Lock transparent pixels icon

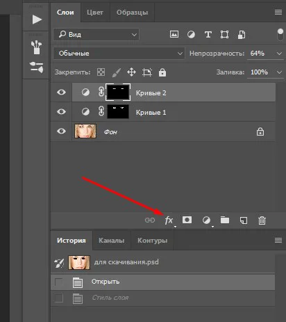(x=101, y=72)
